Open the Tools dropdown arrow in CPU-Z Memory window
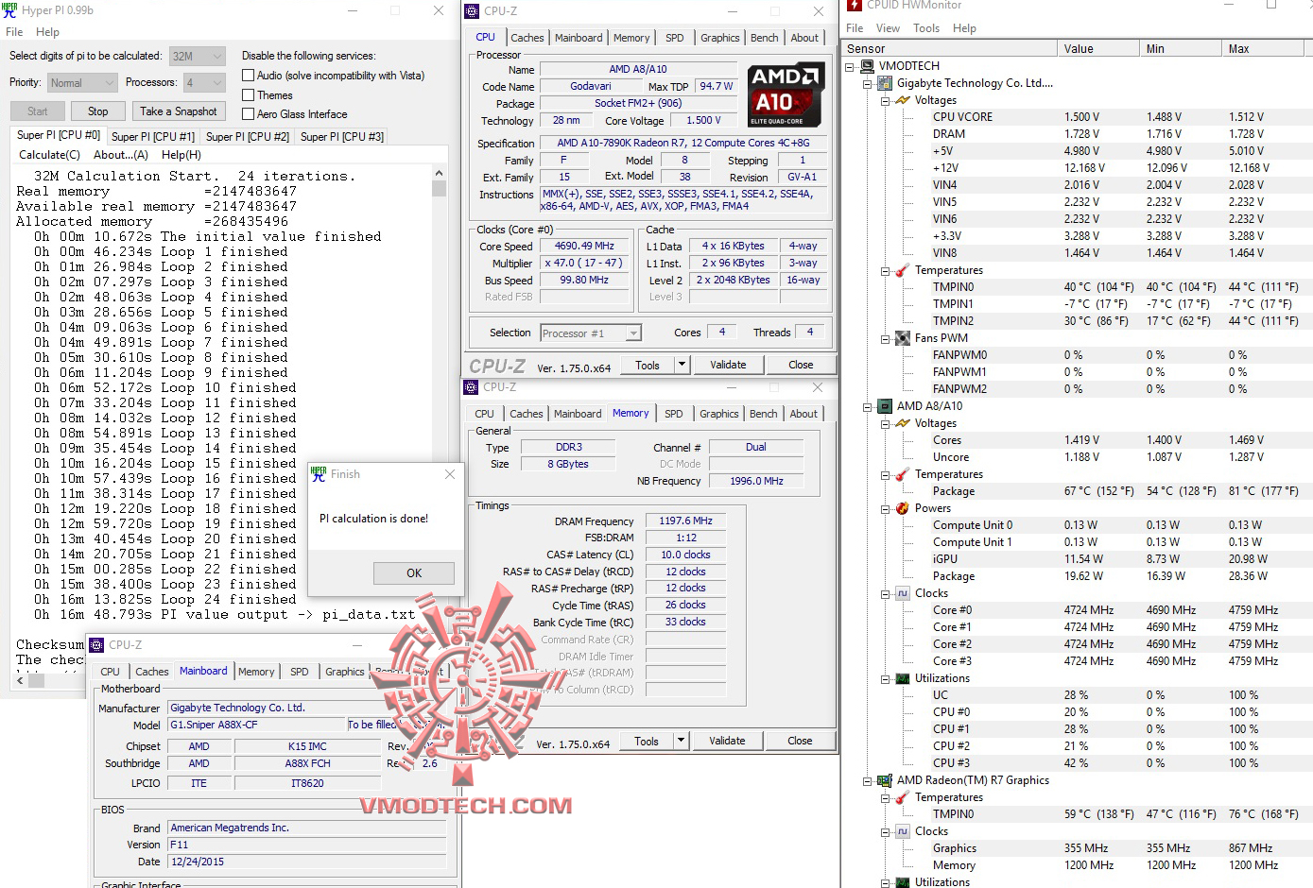 [680, 742]
